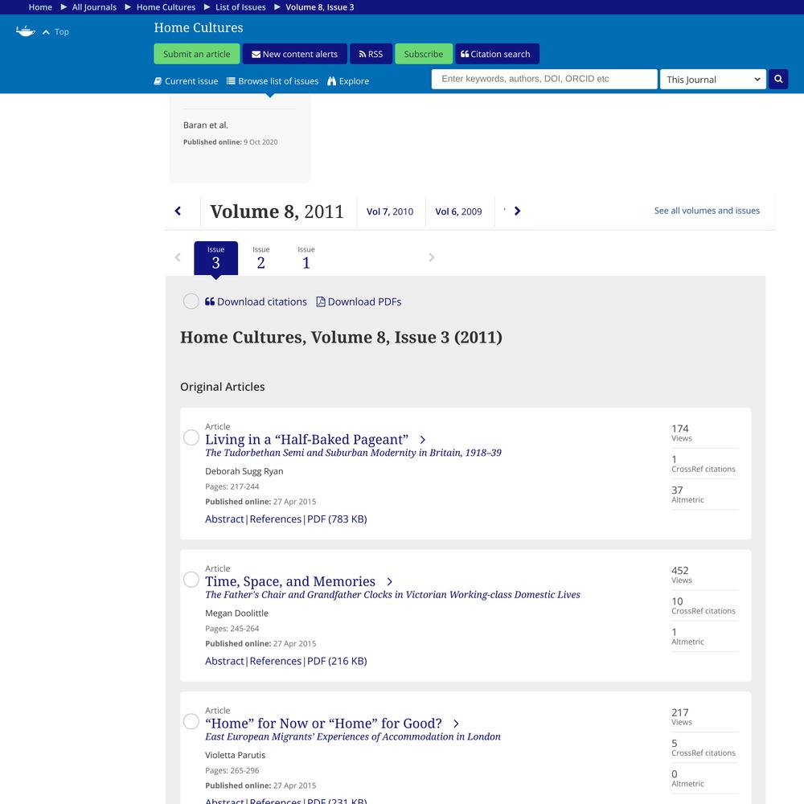Click 37 Altmetric score
This screenshot has height=804, width=804.
[687, 494]
